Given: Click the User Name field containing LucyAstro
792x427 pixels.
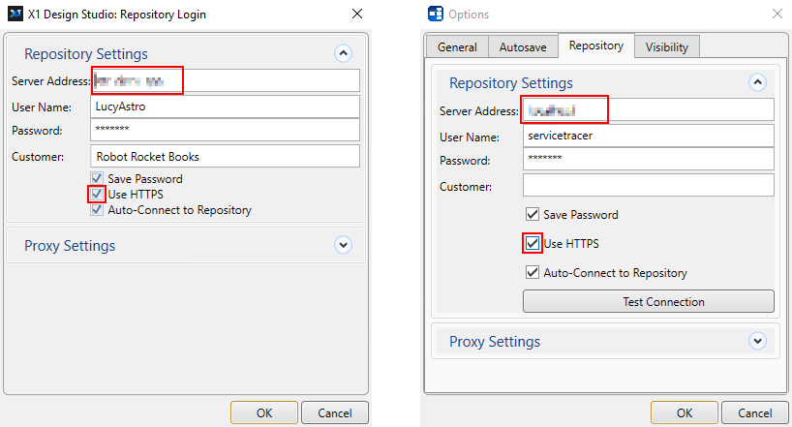Looking at the screenshot, I should 225,107.
